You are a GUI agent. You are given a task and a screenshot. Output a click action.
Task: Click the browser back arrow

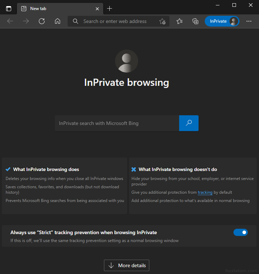10,21
